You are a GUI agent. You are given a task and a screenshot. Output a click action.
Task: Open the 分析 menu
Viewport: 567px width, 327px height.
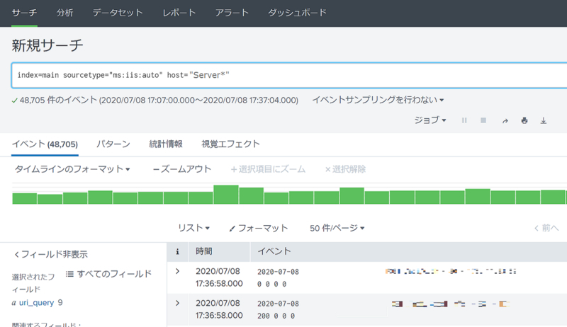click(x=64, y=13)
